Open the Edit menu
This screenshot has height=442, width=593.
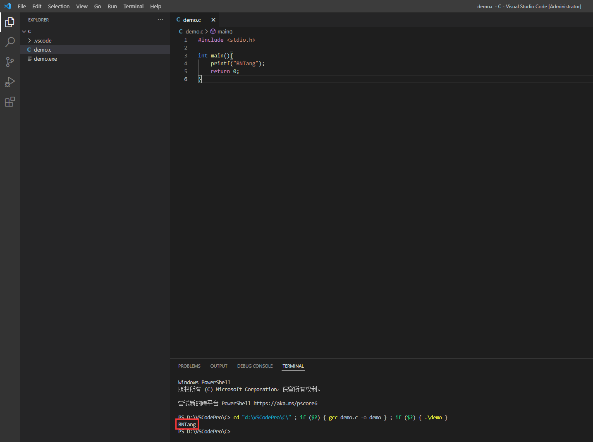tap(37, 6)
